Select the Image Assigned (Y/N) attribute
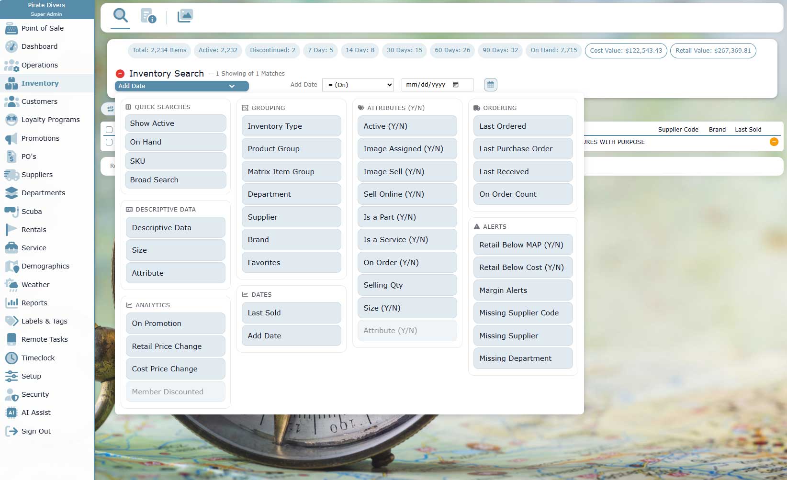The height and width of the screenshot is (480, 787). click(407, 149)
